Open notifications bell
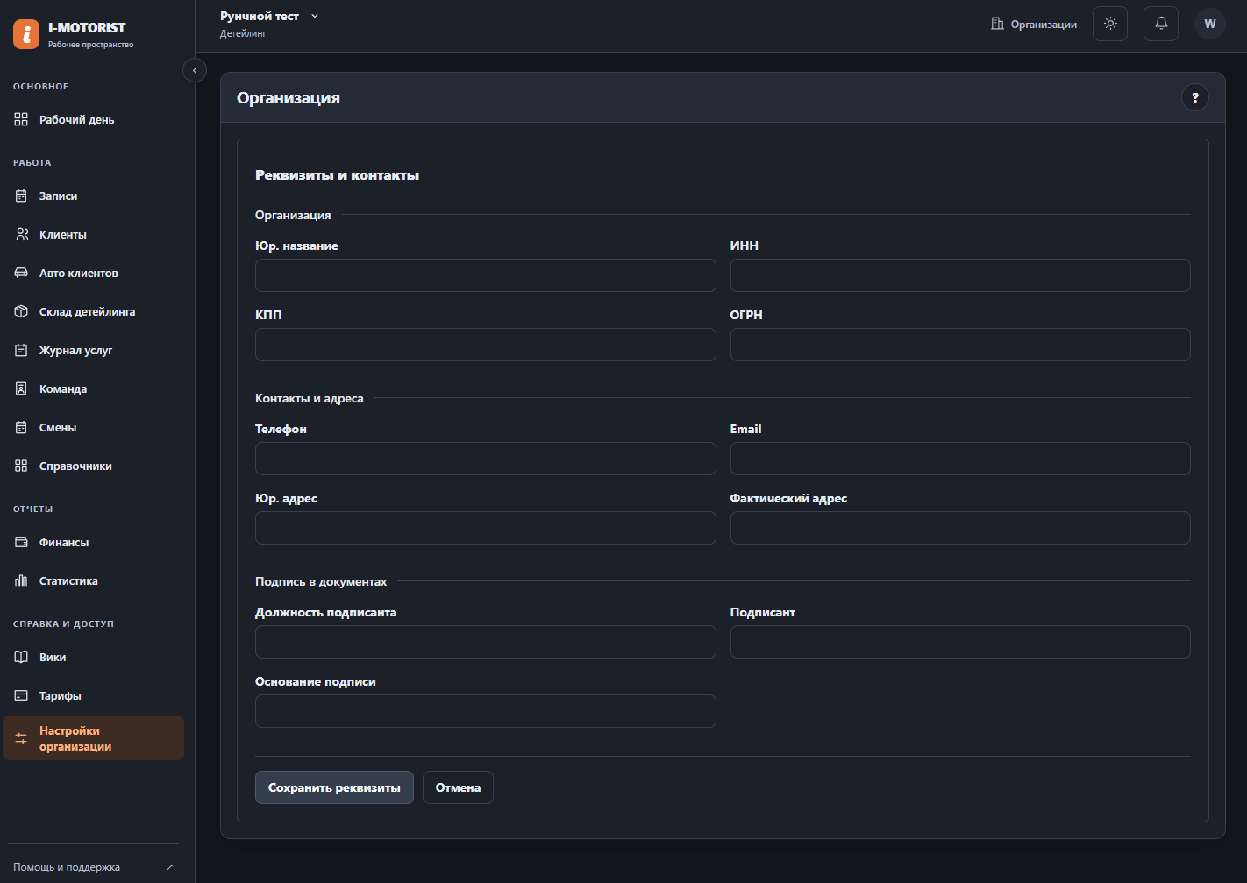The image size is (1247, 883). click(1161, 24)
